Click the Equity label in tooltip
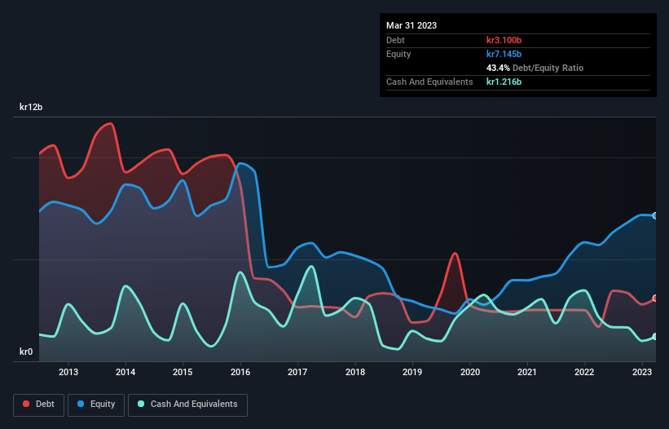 click(398, 54)
